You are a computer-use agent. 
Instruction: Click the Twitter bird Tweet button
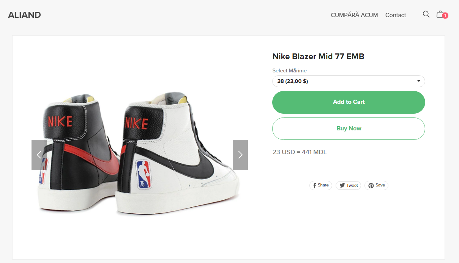(x=348, y=185)
